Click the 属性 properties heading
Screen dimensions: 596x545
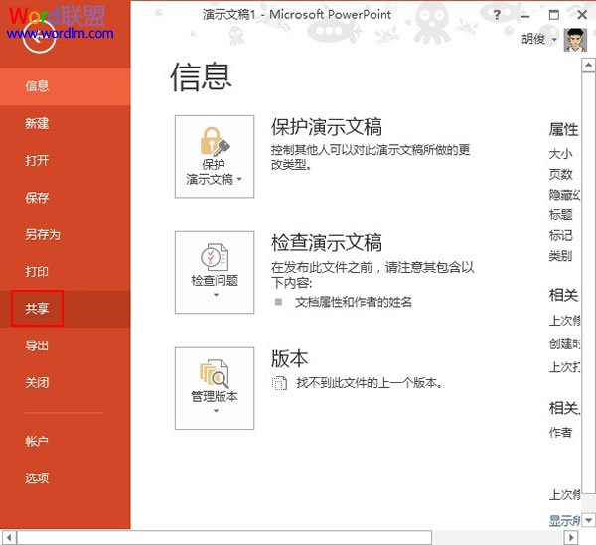[x=563, y=129]
